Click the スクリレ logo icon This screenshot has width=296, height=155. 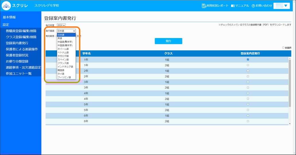coord(6,6)
